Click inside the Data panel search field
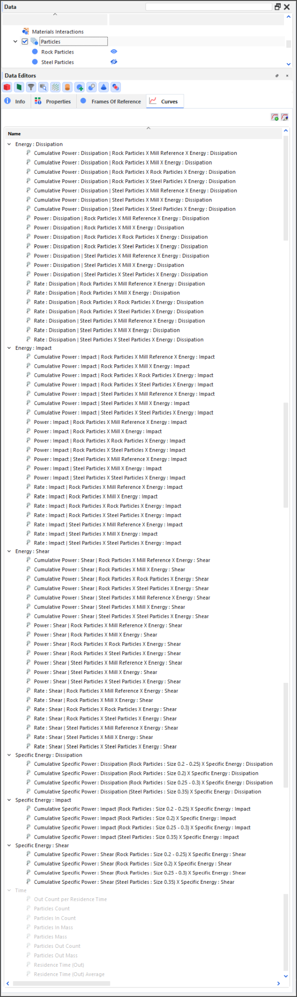 208,7
